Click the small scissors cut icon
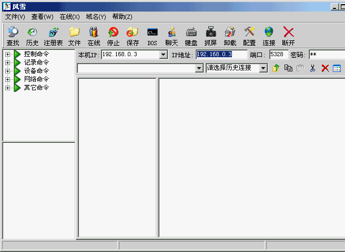 point(312,68)
